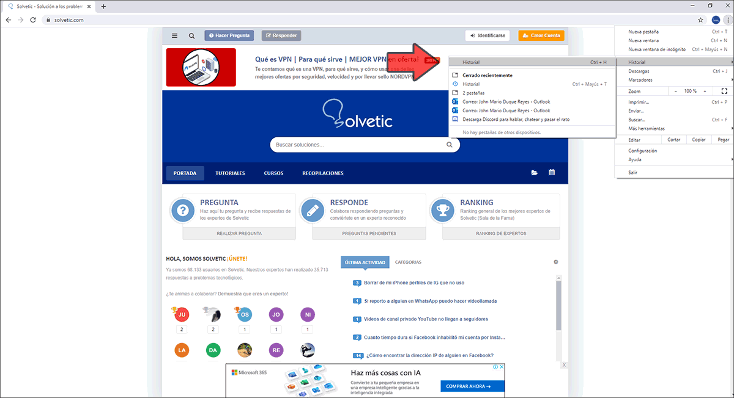This screenshot has width=734, height=398.
Task: Choose Imprimir from the Chrome menu
Action: click(x=674, y=102)
